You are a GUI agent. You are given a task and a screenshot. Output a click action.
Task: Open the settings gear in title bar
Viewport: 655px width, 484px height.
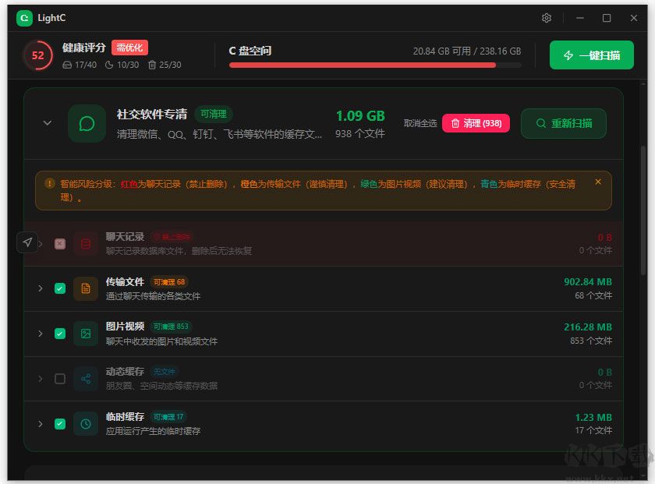tap(547, 18)
